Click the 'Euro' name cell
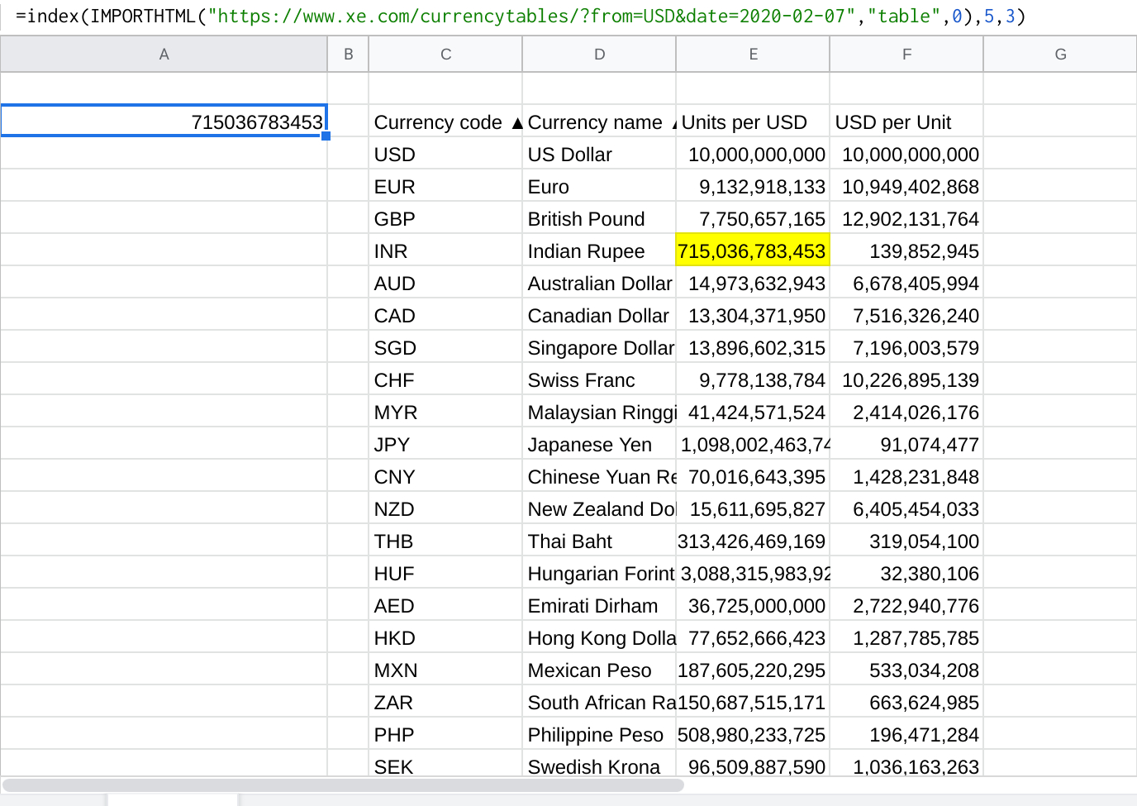Image resolution: width=1137 pixels, height=806 pixels. 599,185
